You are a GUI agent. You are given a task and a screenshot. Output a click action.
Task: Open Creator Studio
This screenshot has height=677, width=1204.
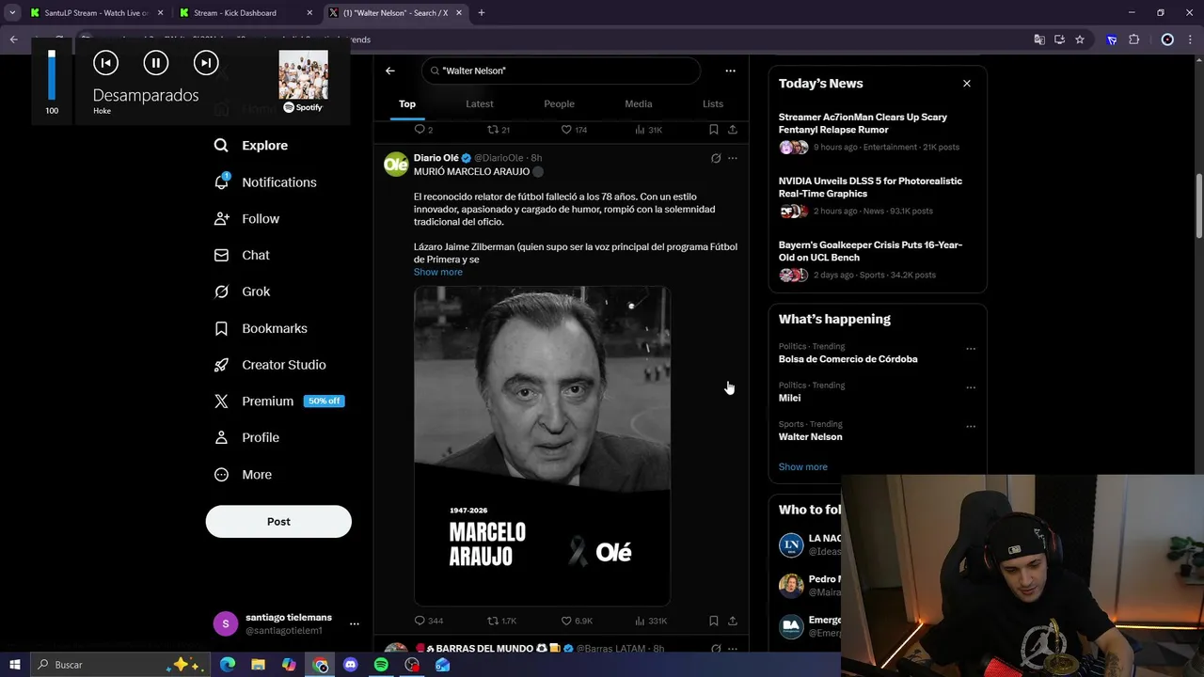pyautogui.click(x=270, y=365)
